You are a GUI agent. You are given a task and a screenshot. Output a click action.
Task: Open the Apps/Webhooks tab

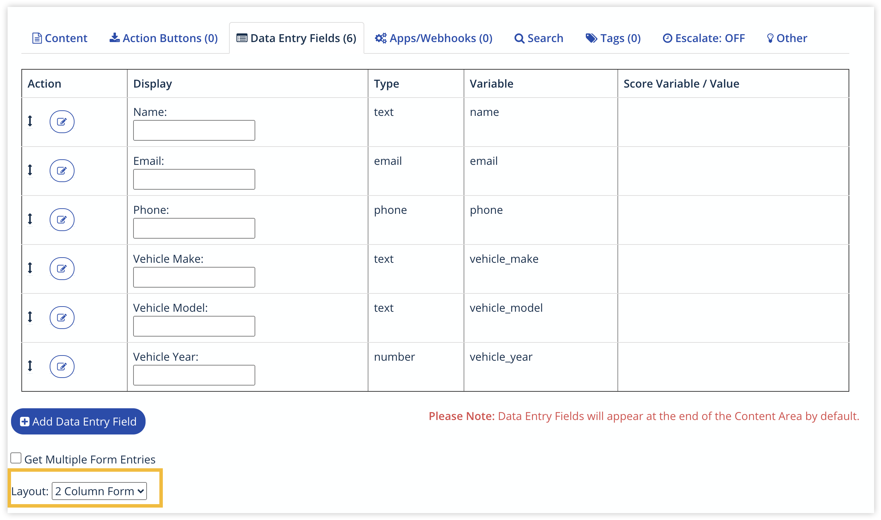(x=435, y=38)
